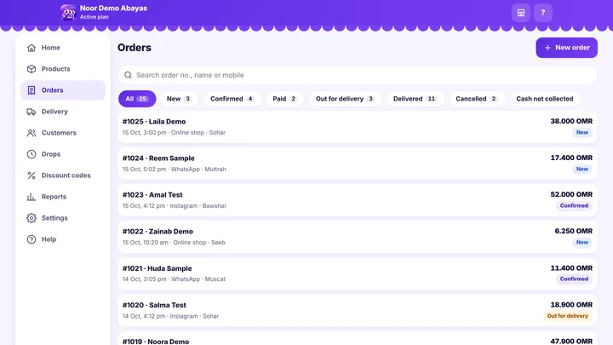Show Delivered orders tab

point(415,99)
